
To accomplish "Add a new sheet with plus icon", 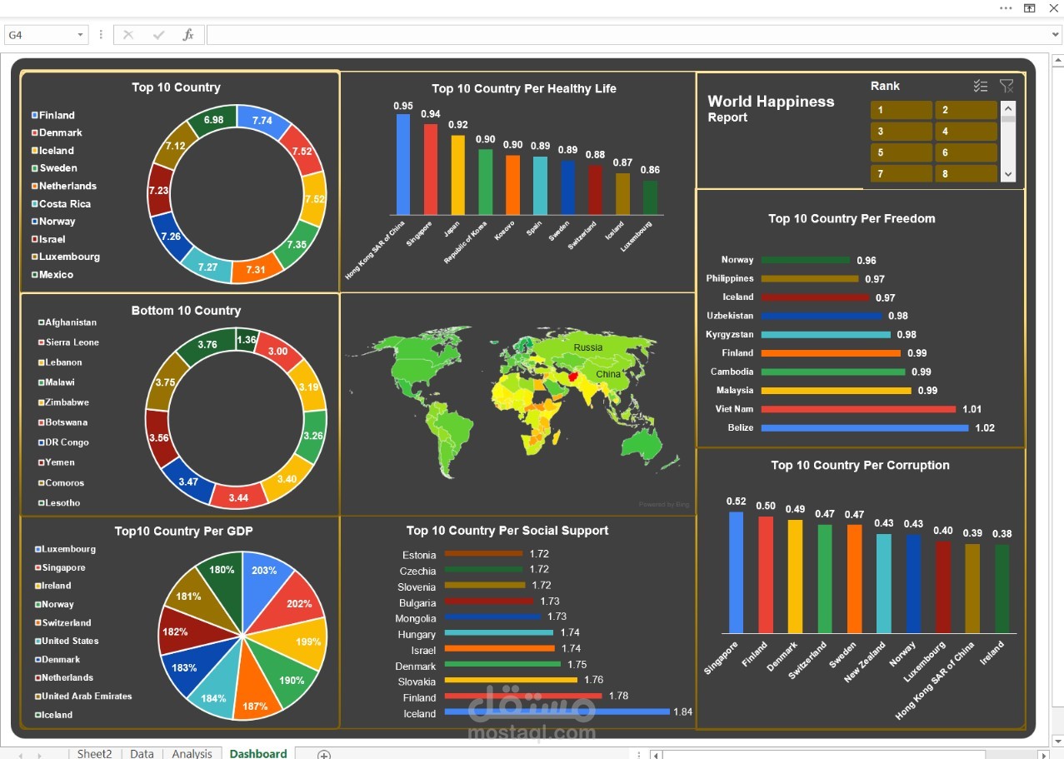I will [324, 754].
